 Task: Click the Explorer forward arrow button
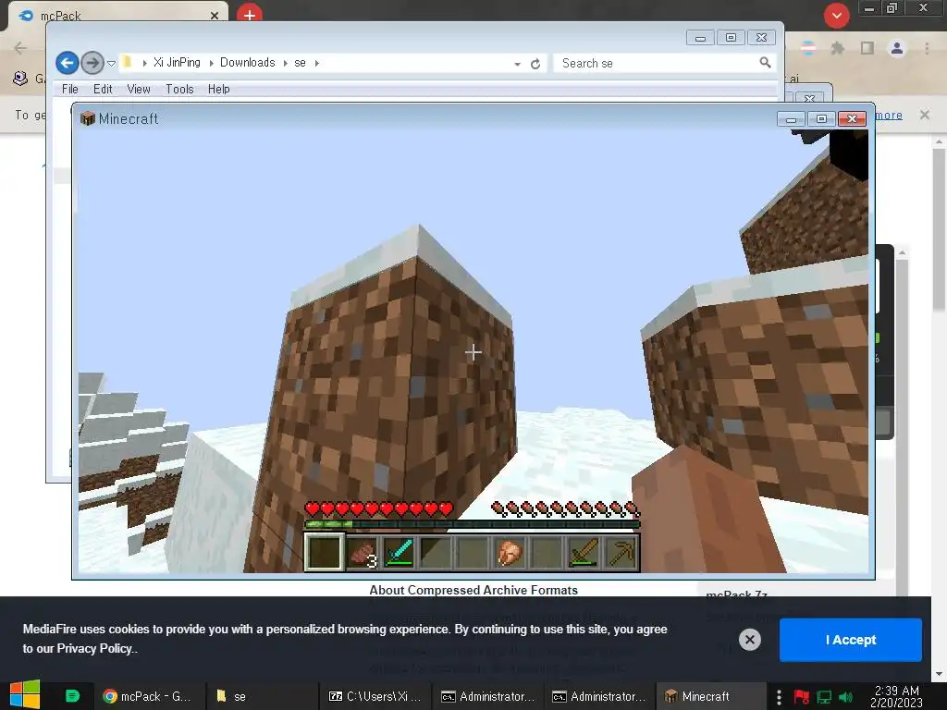tap(92, 63)
